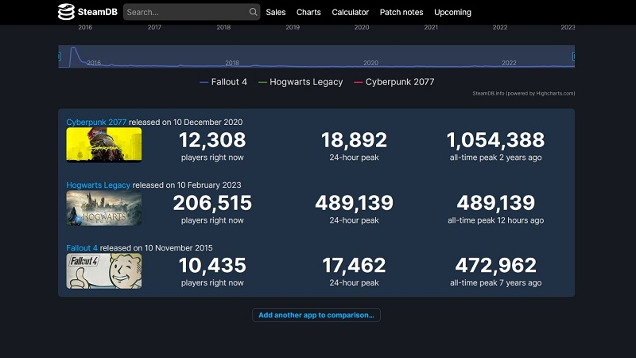This screenshot has width=636, height=358.
Task: Open the Charts menu item
Action: pyautogui.click(x=308, y=12)
